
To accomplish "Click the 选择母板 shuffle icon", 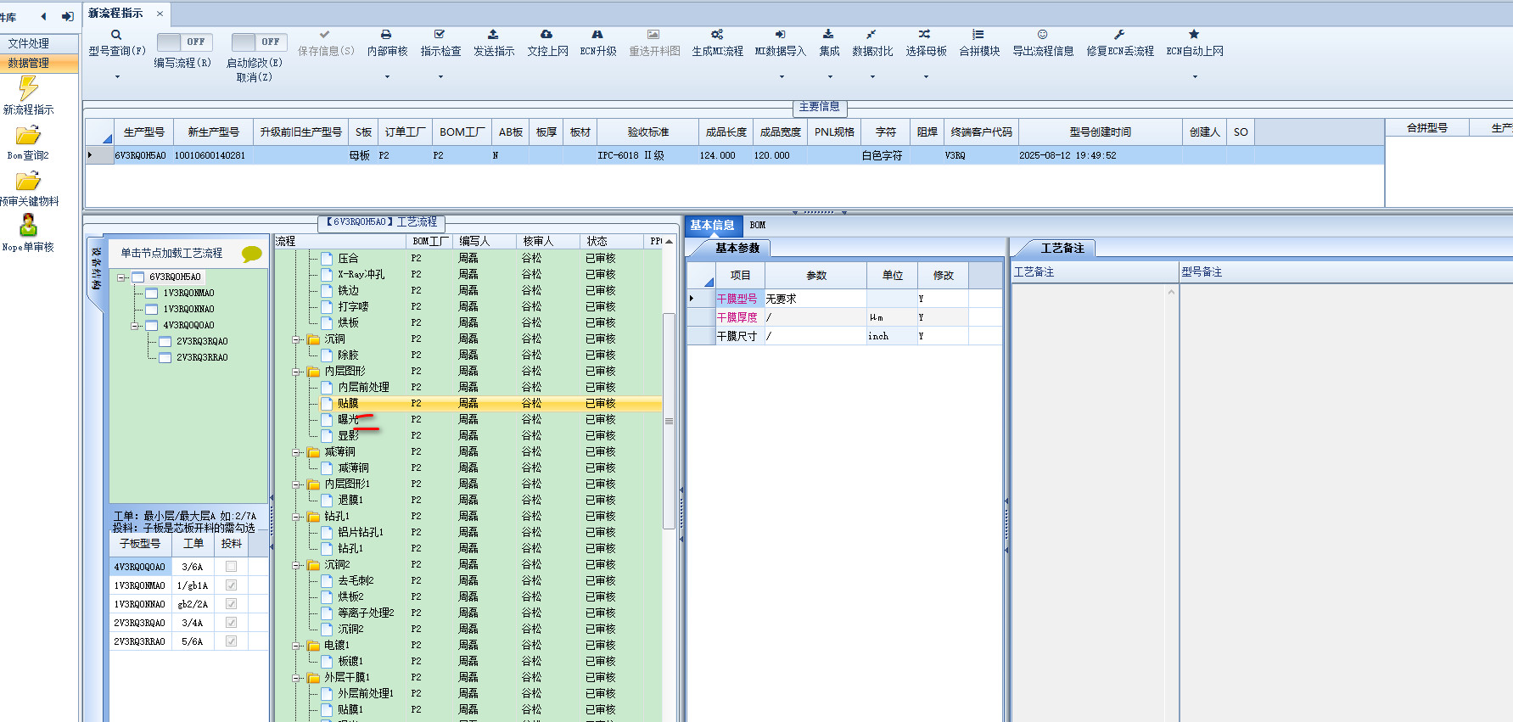I will pos(925,35).
